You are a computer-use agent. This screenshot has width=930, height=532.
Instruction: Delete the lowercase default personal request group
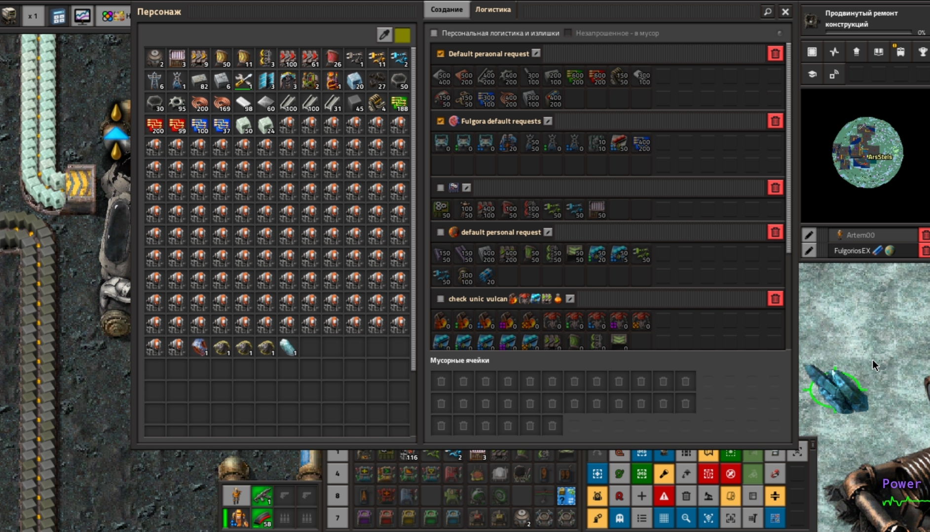pos(775,232)
